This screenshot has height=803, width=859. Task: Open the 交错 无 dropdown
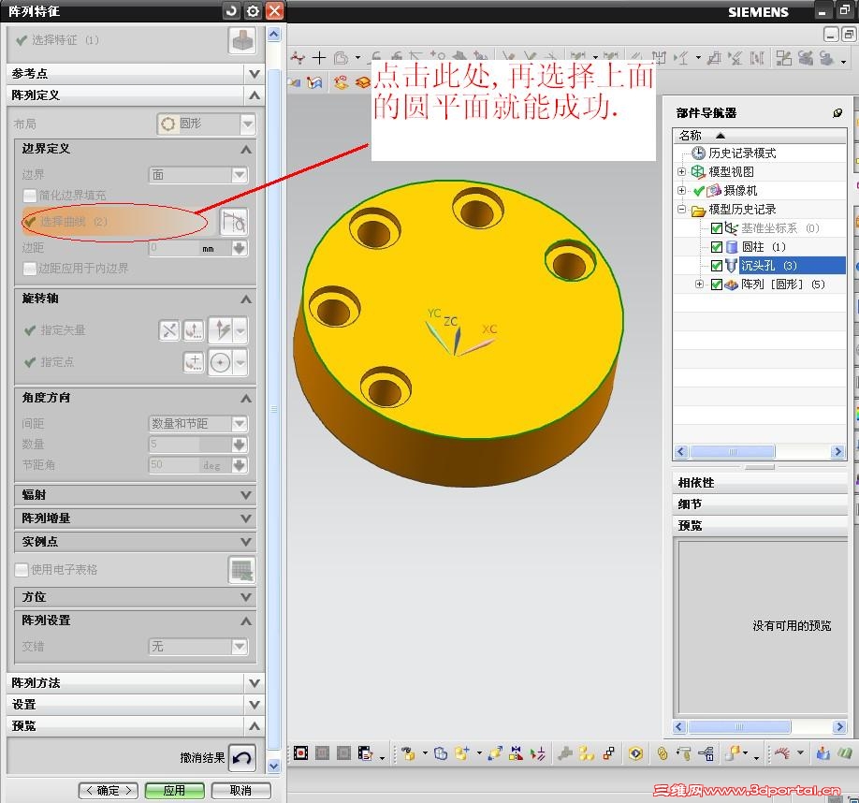point(198,647)
